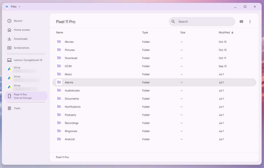264x168 pixels.
Task: Sort list by Name column header
Action: tap(60, 32)
